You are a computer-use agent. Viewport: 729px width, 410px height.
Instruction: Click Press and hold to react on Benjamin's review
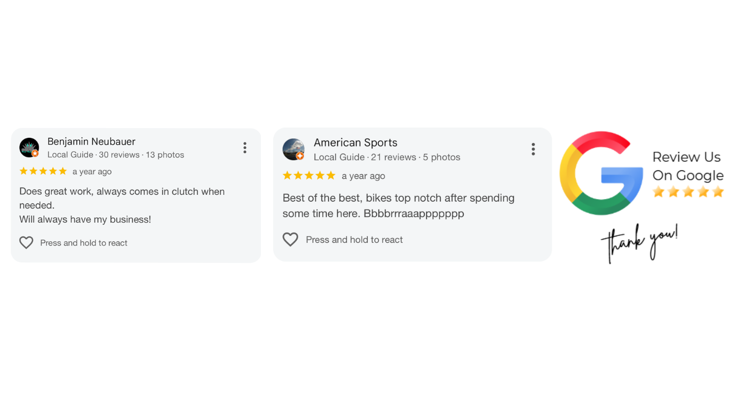(84, 243)
